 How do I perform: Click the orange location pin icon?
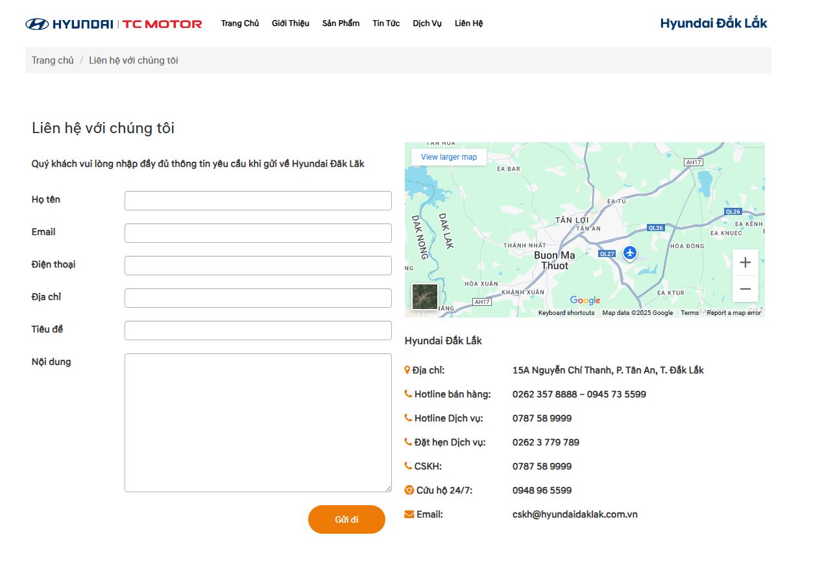click(x=407, y=370)
